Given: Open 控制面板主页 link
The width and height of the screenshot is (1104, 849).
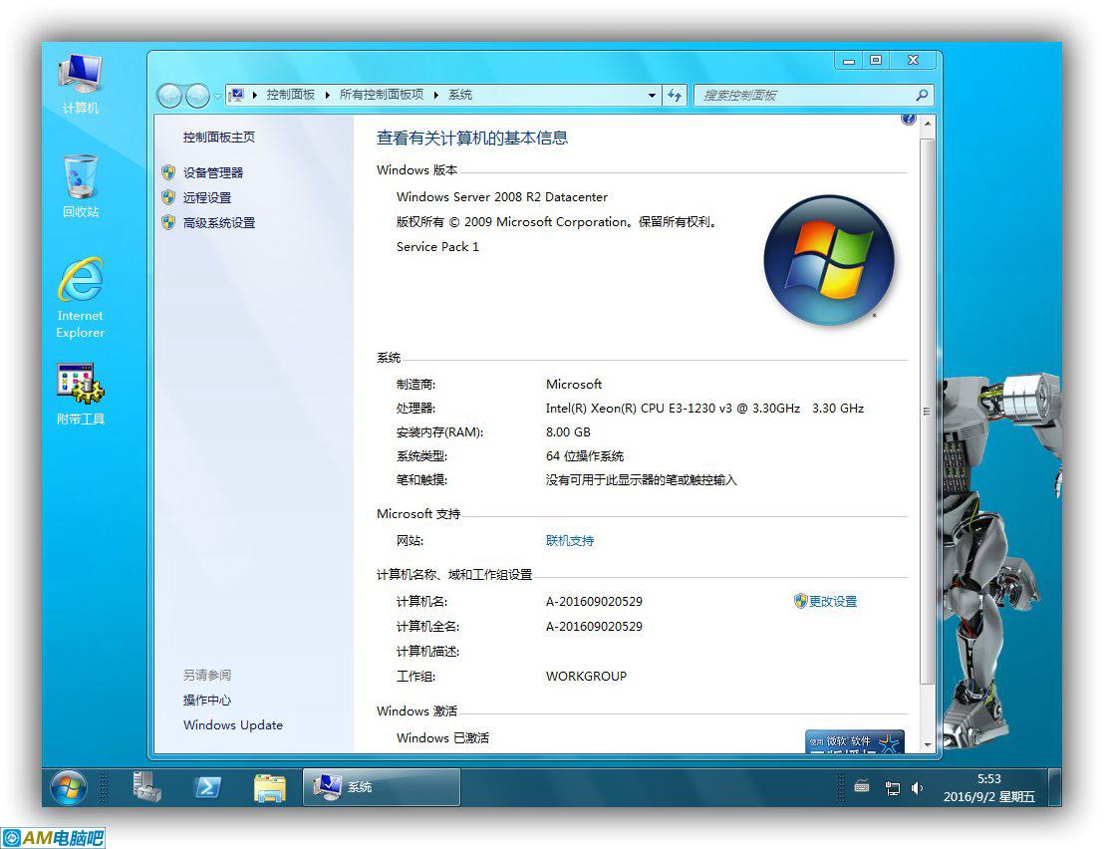Looking at the screenshot, I should [219, 138].
